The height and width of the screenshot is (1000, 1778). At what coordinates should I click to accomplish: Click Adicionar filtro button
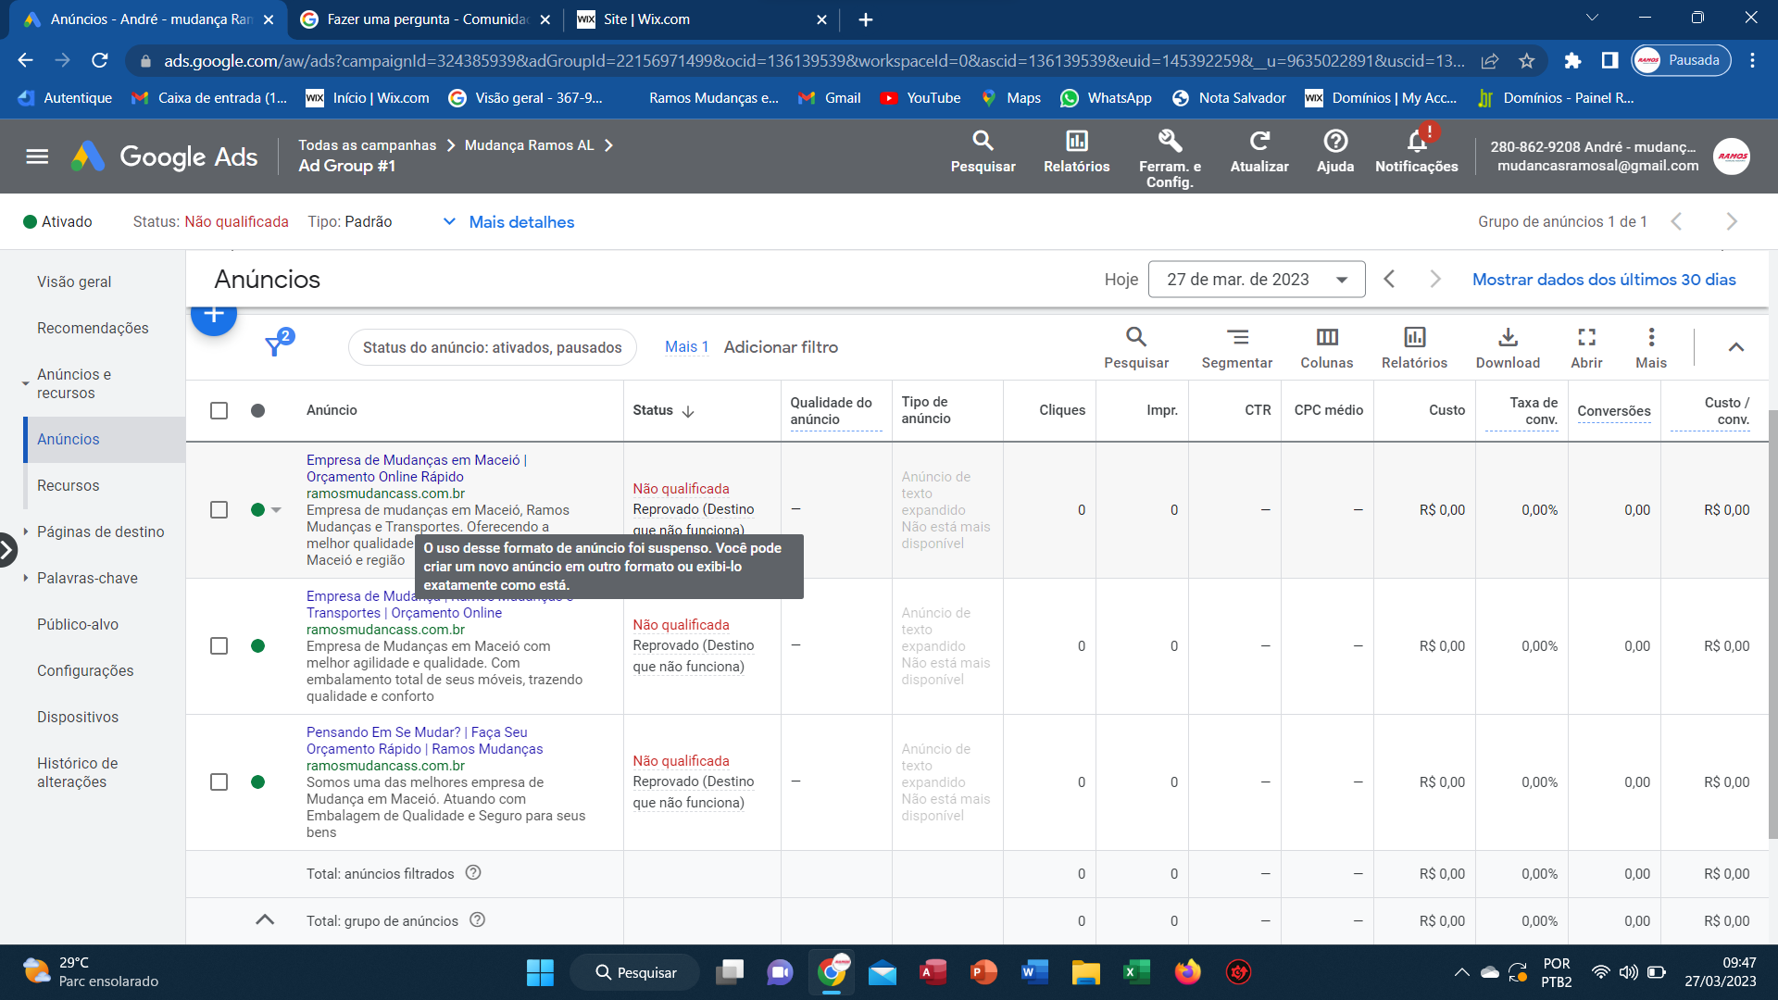(x=781, y=347)
